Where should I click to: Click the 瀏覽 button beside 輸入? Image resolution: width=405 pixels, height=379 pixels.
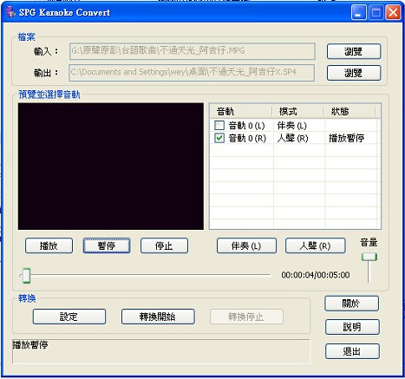354,51
